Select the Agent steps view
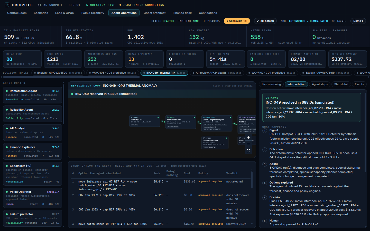Viewport: 370px width, 231px height. pos(320,84)
